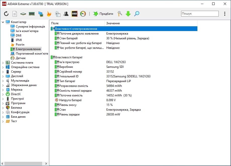Click the tree horizontal scrollbar left arrow
This screenshot has height=166, width=231.
pos(2,163)
